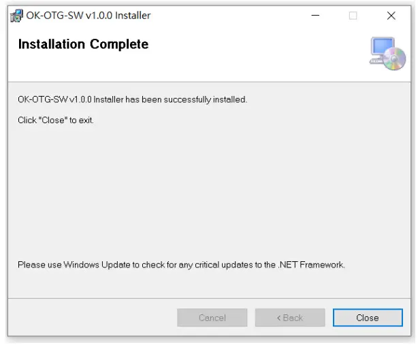Click the installer icon in the title bar
This screenshot has width=418, height=347.
coord(16,16)
